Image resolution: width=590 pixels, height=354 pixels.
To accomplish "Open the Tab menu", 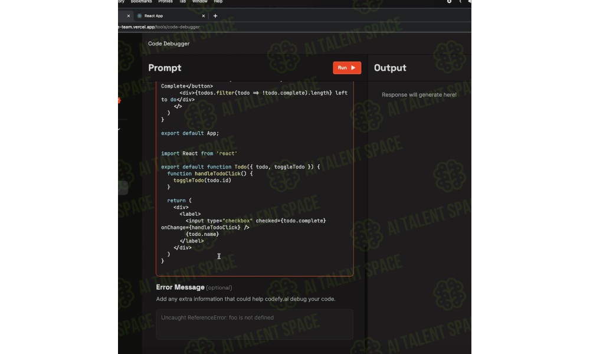I will pyautogui.click(x=182, y=2).
